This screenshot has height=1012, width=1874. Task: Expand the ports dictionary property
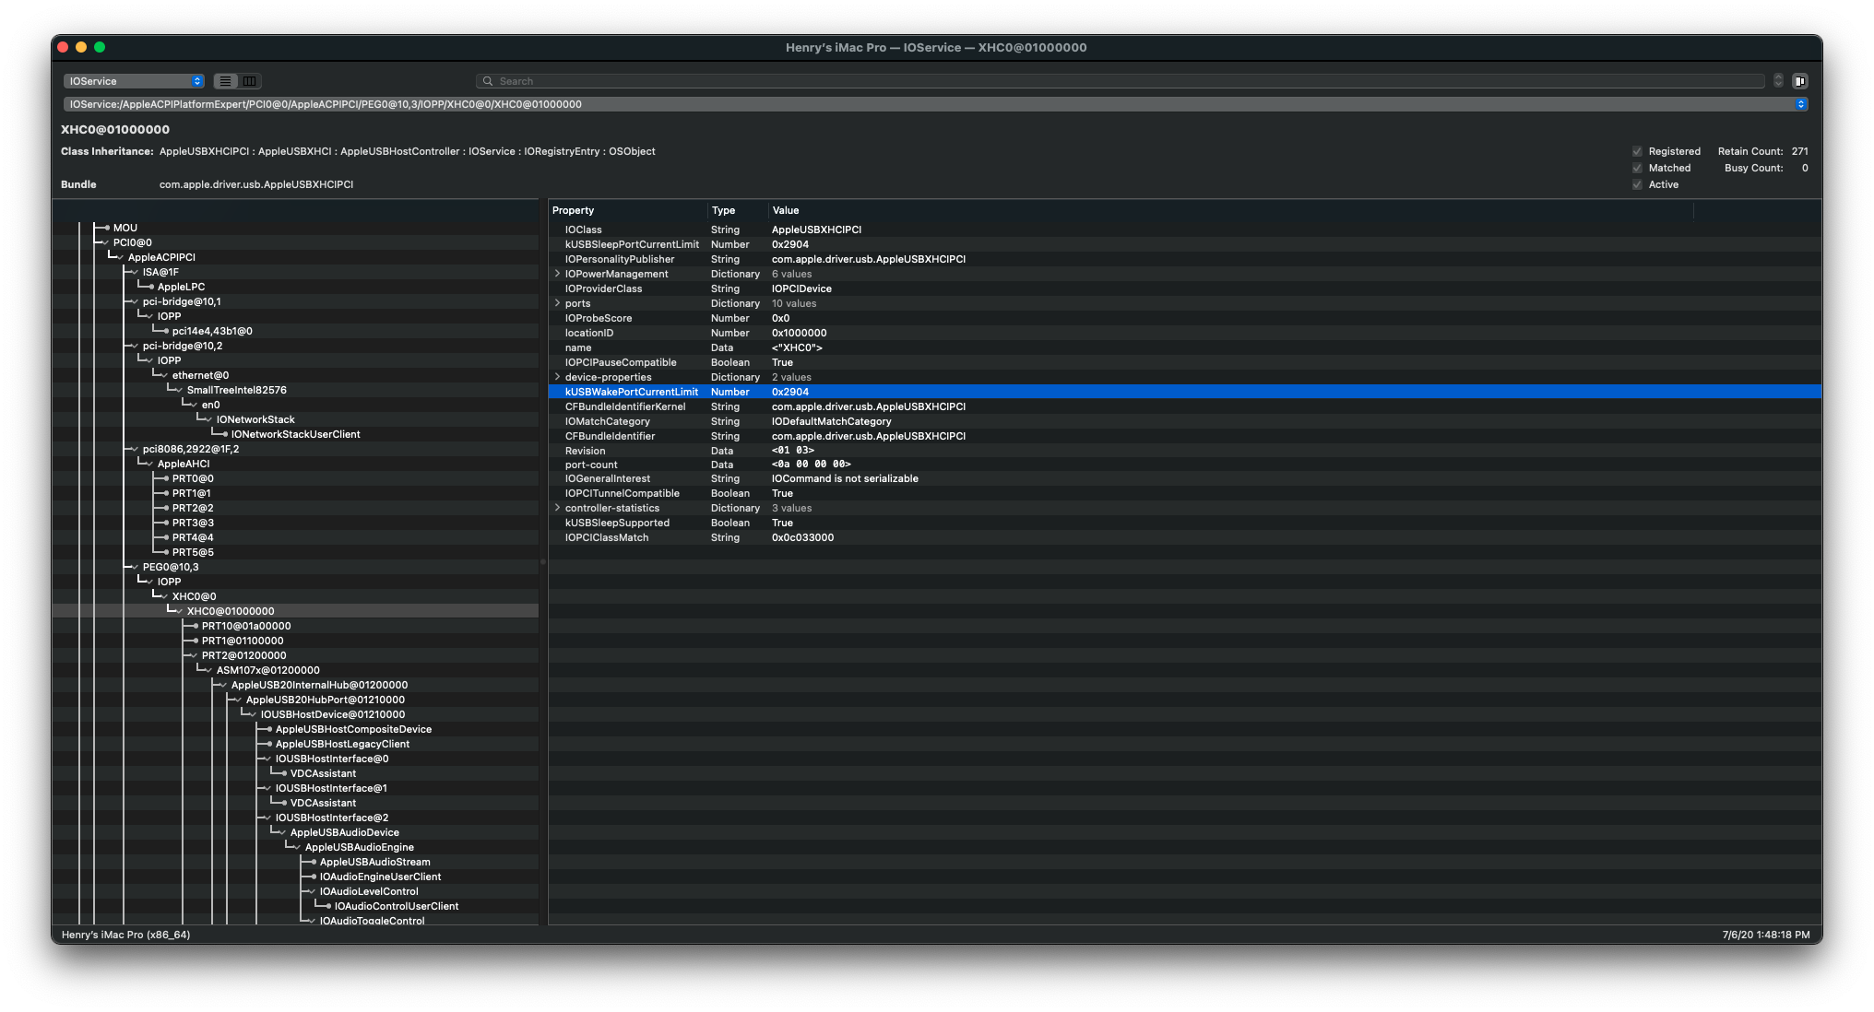(x=557, y=303)
